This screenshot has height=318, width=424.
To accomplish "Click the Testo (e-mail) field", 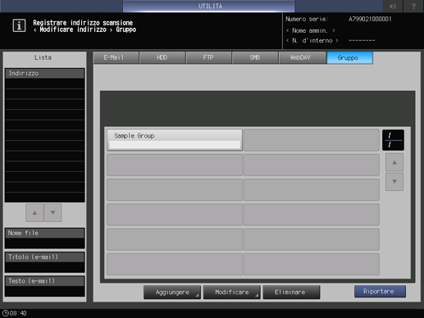I will point(44,286).
